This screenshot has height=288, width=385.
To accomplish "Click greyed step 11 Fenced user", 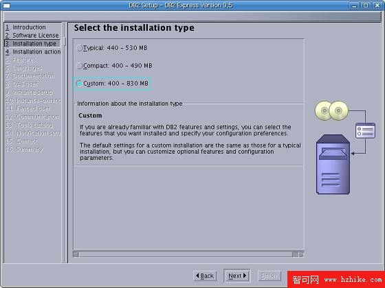I will pyautogui.click(x=27, y=108).
